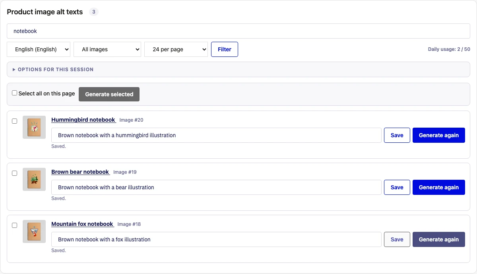Open the Mountain fox notebook product link

coord(83,224)
